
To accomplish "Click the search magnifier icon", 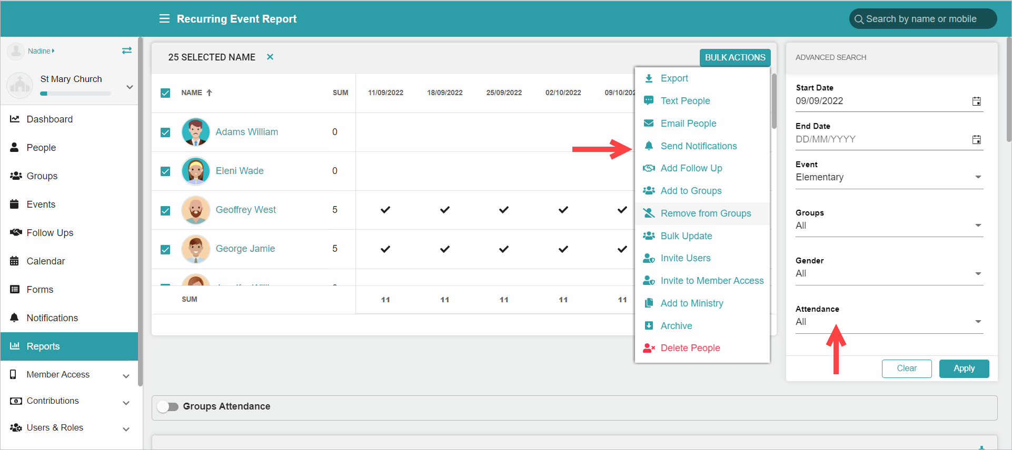I will 859,19.
